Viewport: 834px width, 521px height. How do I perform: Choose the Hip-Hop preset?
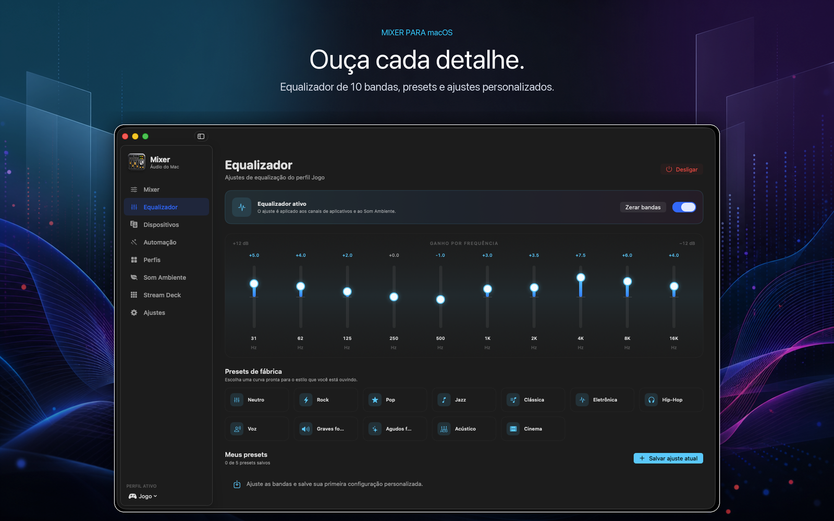click(671, 400)
